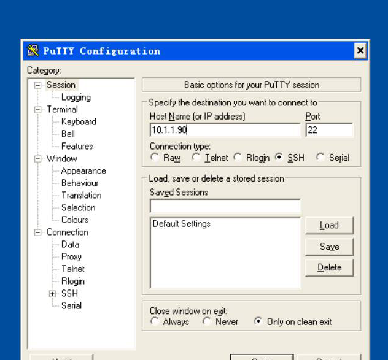Image resolution: width=388 pixels, height=360 pixels.
Task: Select Default Settings in sessions list
Action: [x=182, y=224]
